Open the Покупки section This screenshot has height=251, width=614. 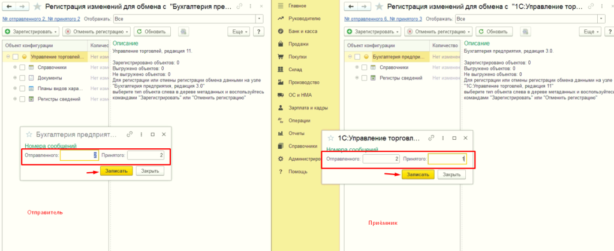click(297, 57)
